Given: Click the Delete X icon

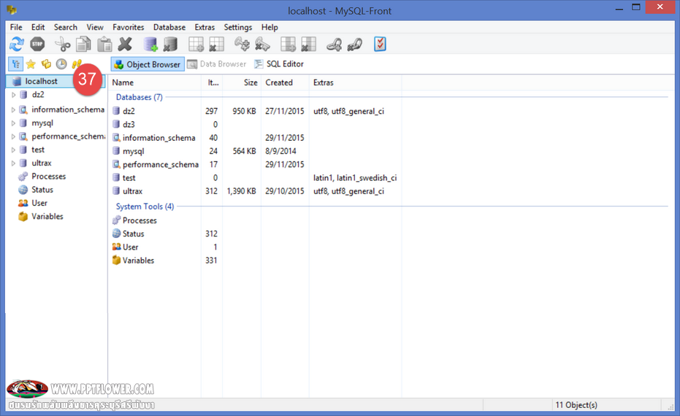Looking at the screenshot, I should (125, 45).
